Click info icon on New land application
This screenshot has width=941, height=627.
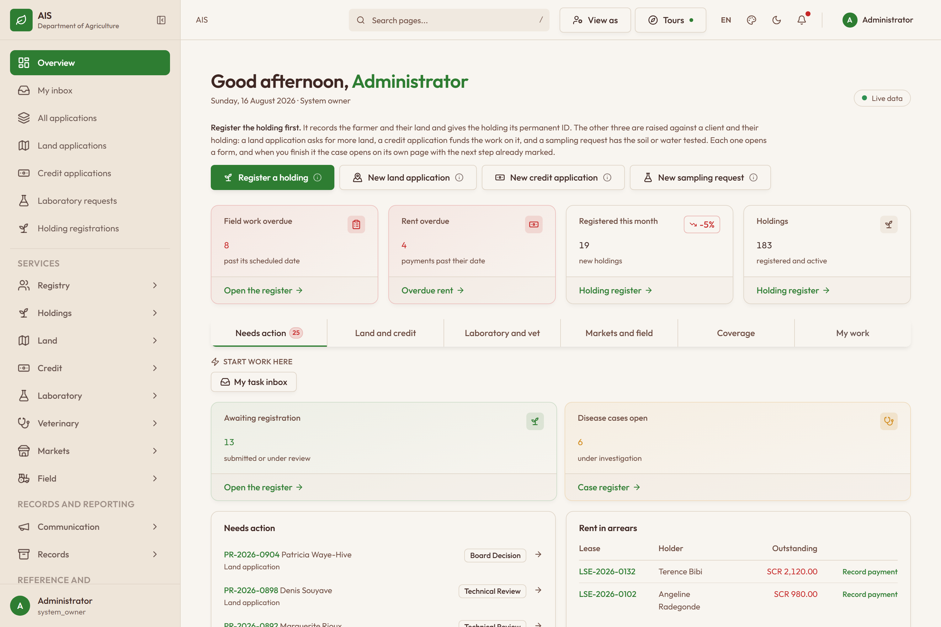(x=459, y=177)
